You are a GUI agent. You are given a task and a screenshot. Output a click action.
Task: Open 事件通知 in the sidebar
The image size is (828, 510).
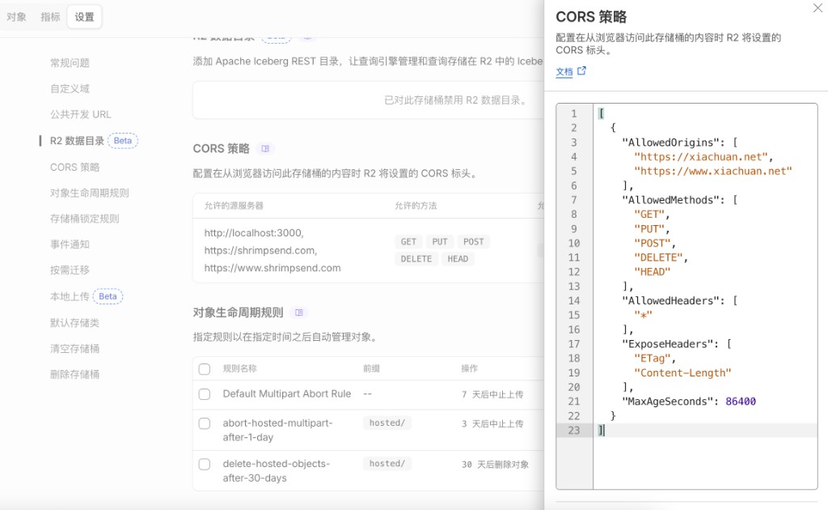pyautogui.click(x=70, y=244)
